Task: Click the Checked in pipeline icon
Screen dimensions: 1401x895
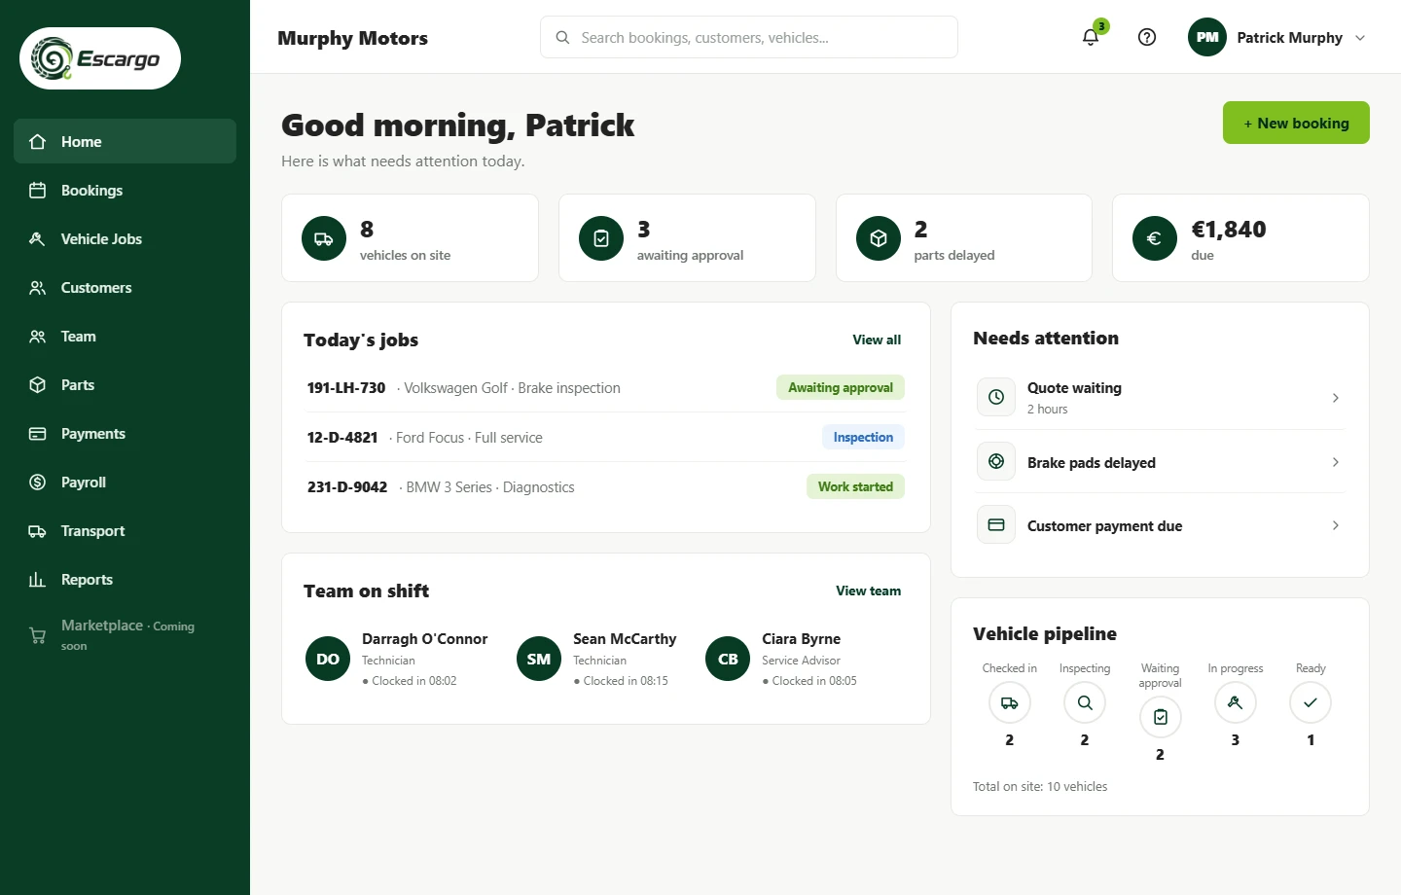Action: pos(1010,702)
